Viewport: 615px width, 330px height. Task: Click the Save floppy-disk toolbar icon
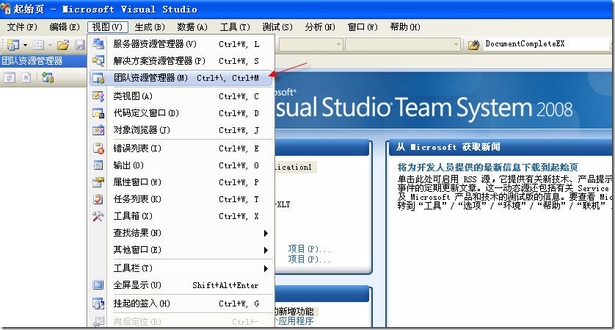(81, 45)
